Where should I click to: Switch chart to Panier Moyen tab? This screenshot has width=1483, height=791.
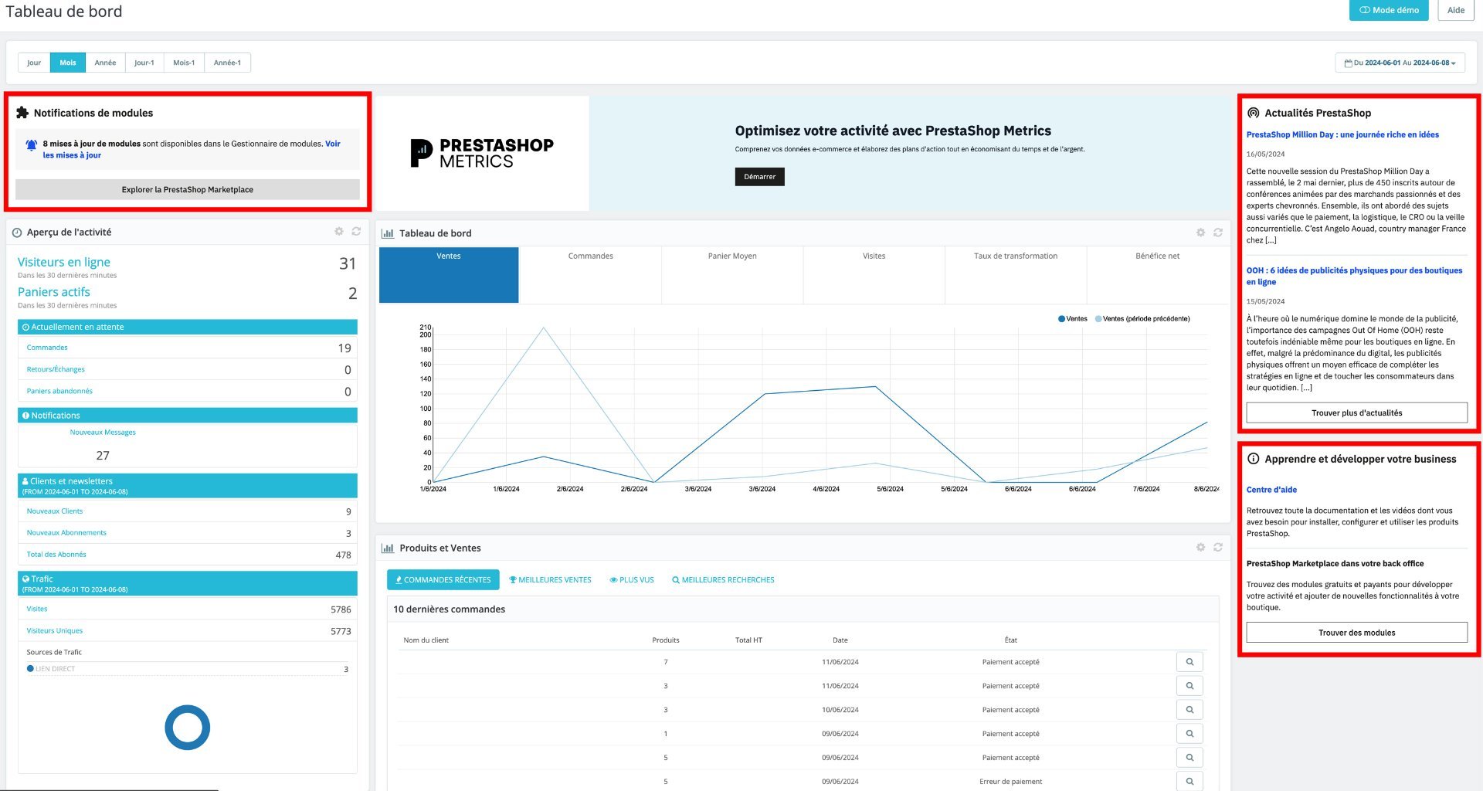click(x=732, y=275)
